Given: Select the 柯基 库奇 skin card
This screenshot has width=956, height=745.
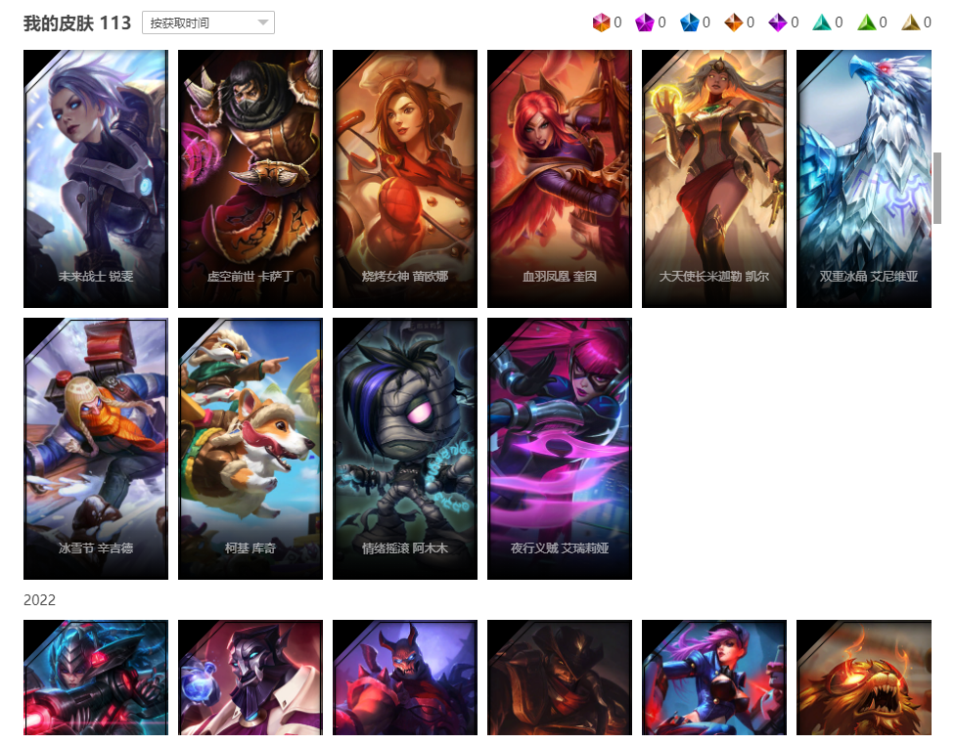Looking at the screenshot, I should click(250, 449).
